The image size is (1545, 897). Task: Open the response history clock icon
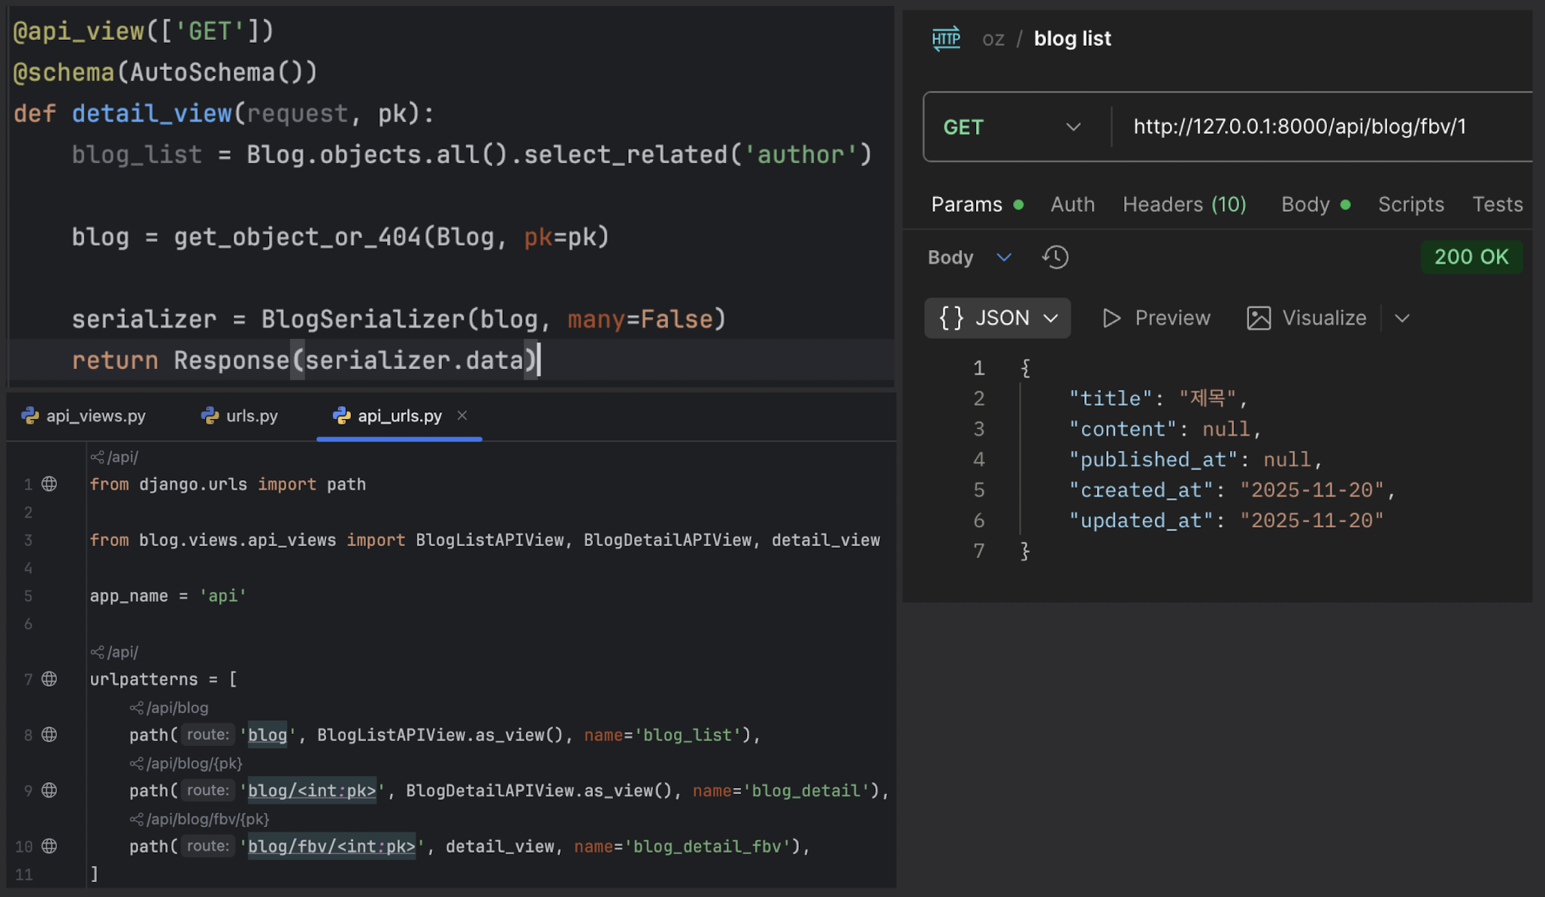tap(1055, 257)
